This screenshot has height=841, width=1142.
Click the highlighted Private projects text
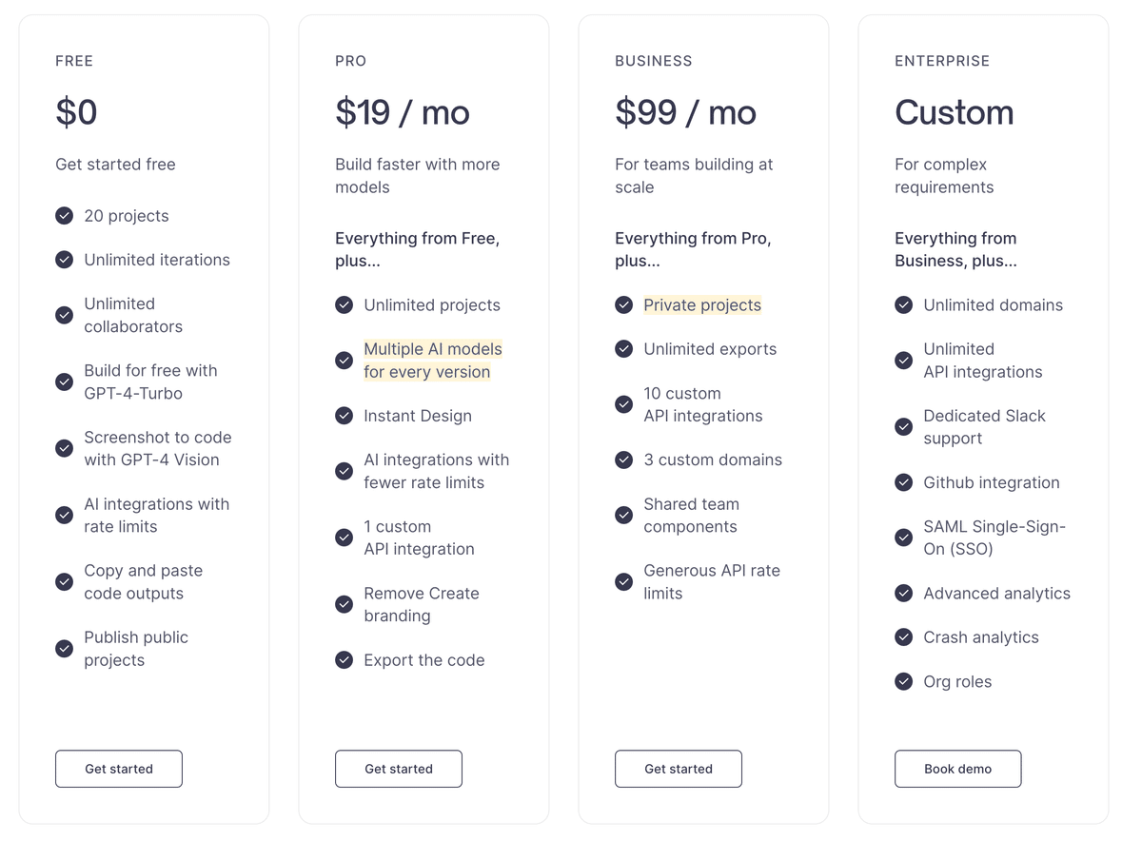[x=702, y=305]
